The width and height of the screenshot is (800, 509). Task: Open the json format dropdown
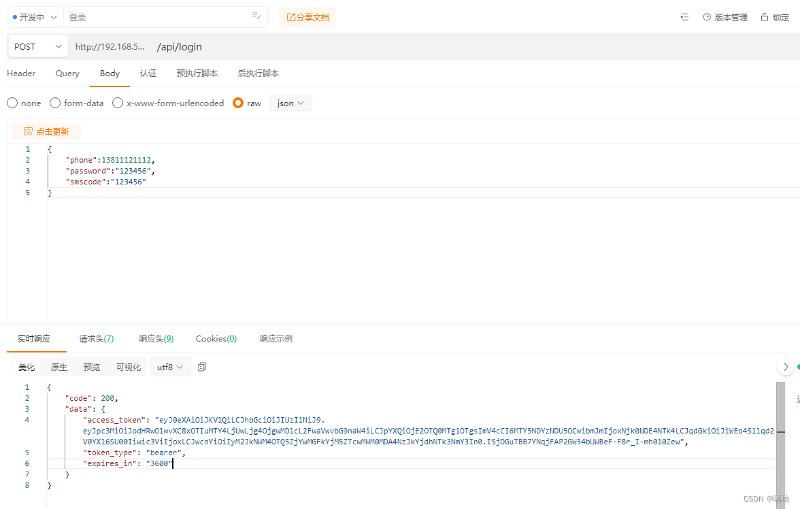(x=290, y=103)
